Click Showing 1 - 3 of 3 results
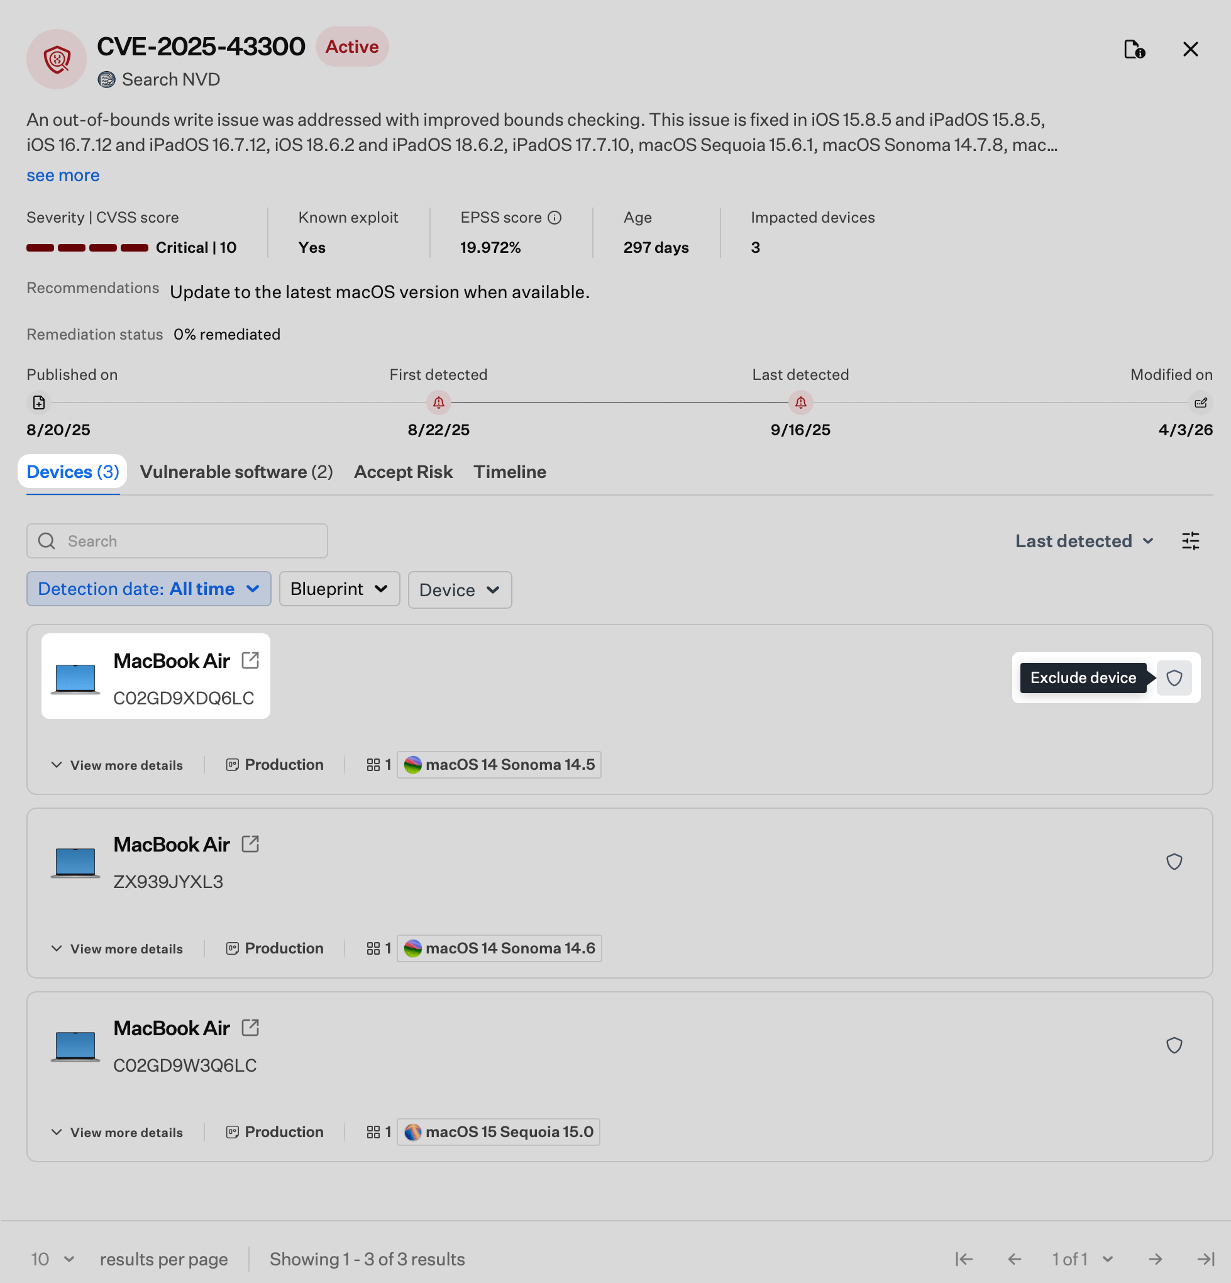Image resolution: width=1231 pixels, height=1283 pixels. pos(367,1258)
